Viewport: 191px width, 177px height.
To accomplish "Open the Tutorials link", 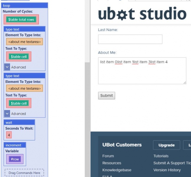I will tap(161, 156).
